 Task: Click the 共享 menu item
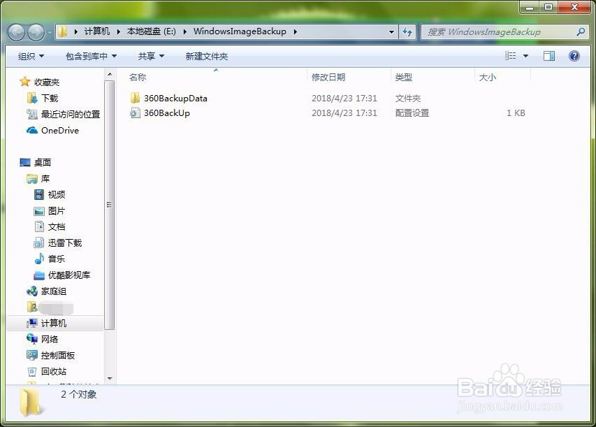coord(150,56)
